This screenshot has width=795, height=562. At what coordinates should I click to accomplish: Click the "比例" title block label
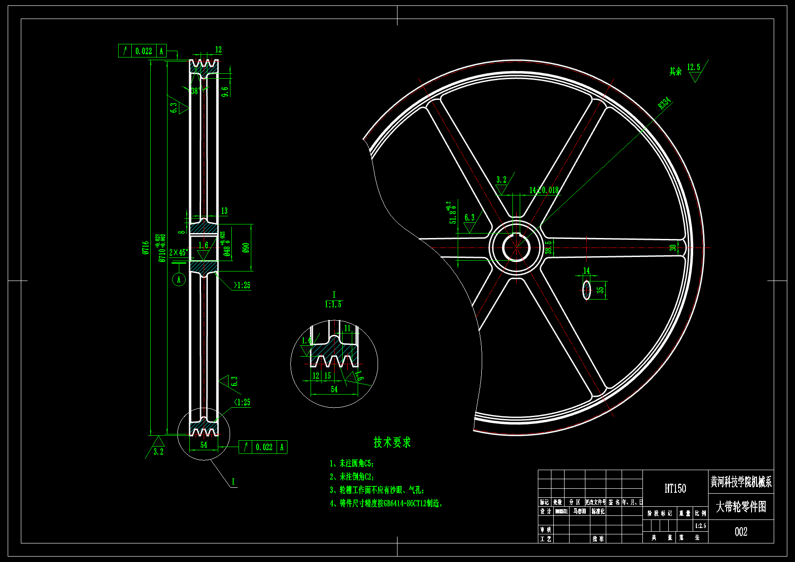click(x=700, y=514)
